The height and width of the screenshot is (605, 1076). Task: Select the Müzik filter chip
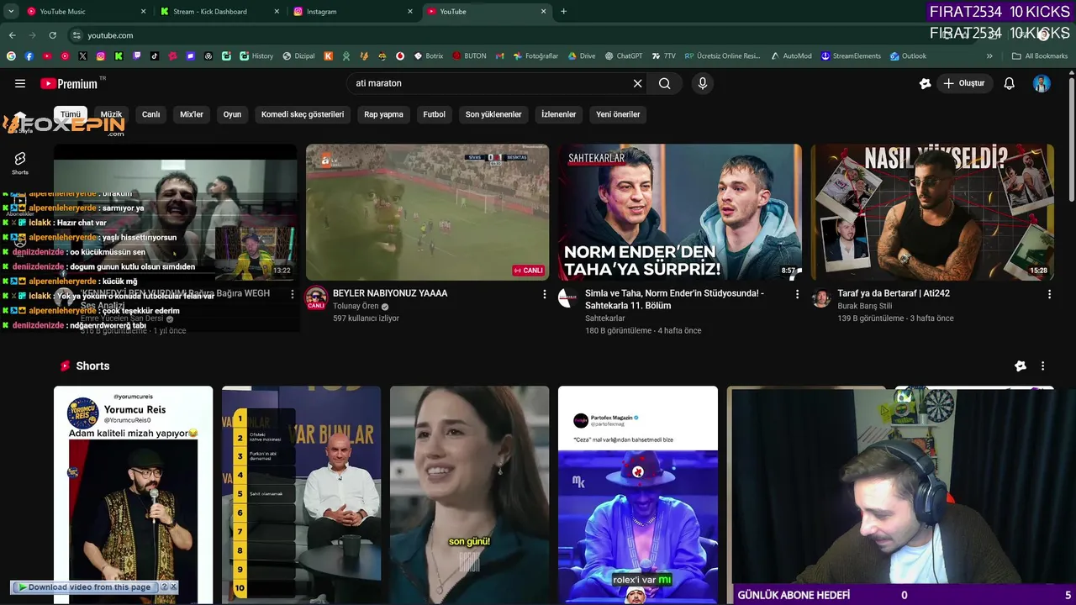click(x=111, y=114)
